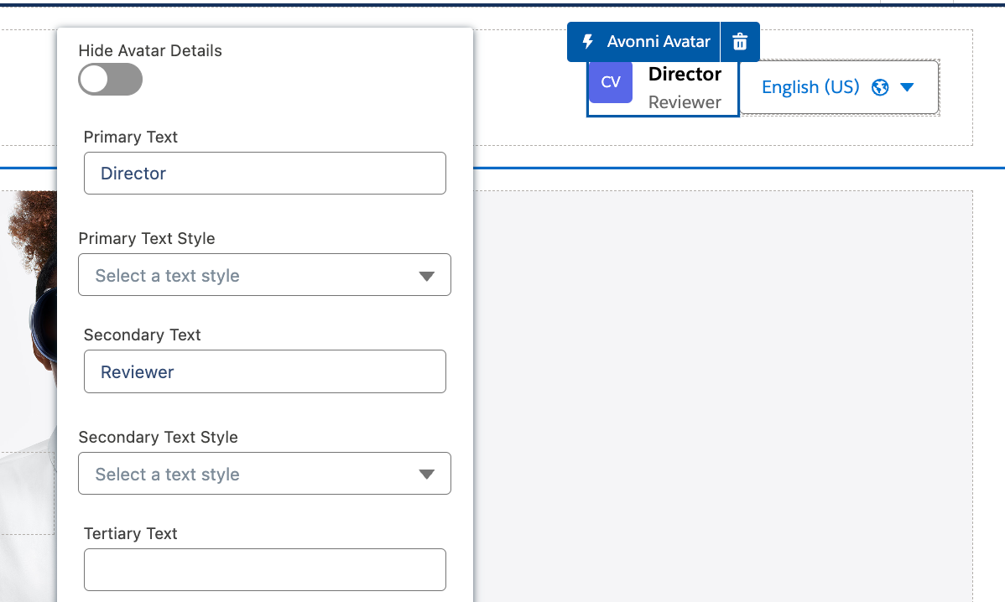Image resolution: width=1005 pixels, height=602 pixels.
Task: Select the Reviewer subtitle in avatar preview
Action: tap(685, 102)
